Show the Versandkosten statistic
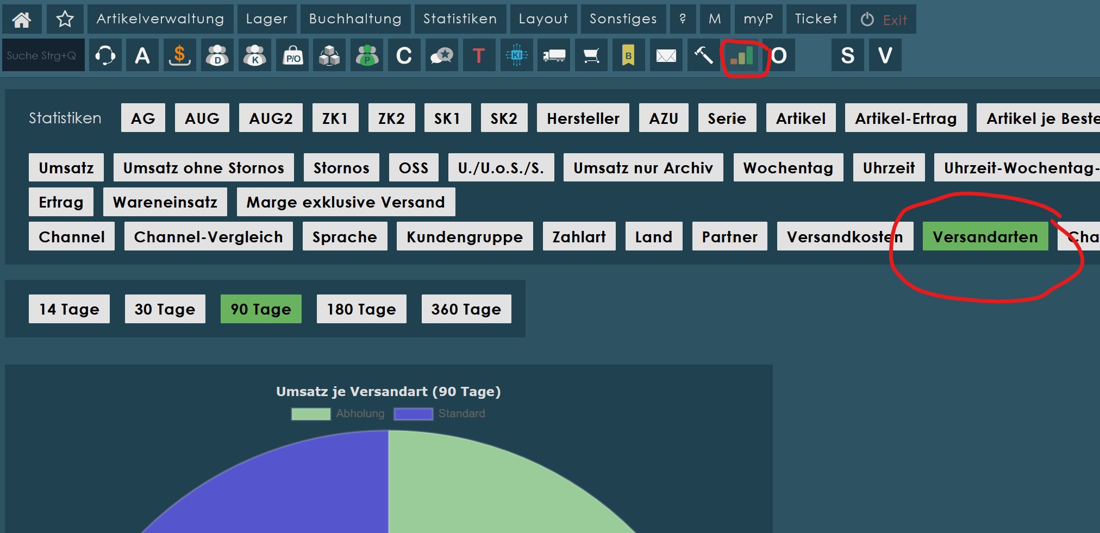 pyautogui.click(x=845, y=236)
